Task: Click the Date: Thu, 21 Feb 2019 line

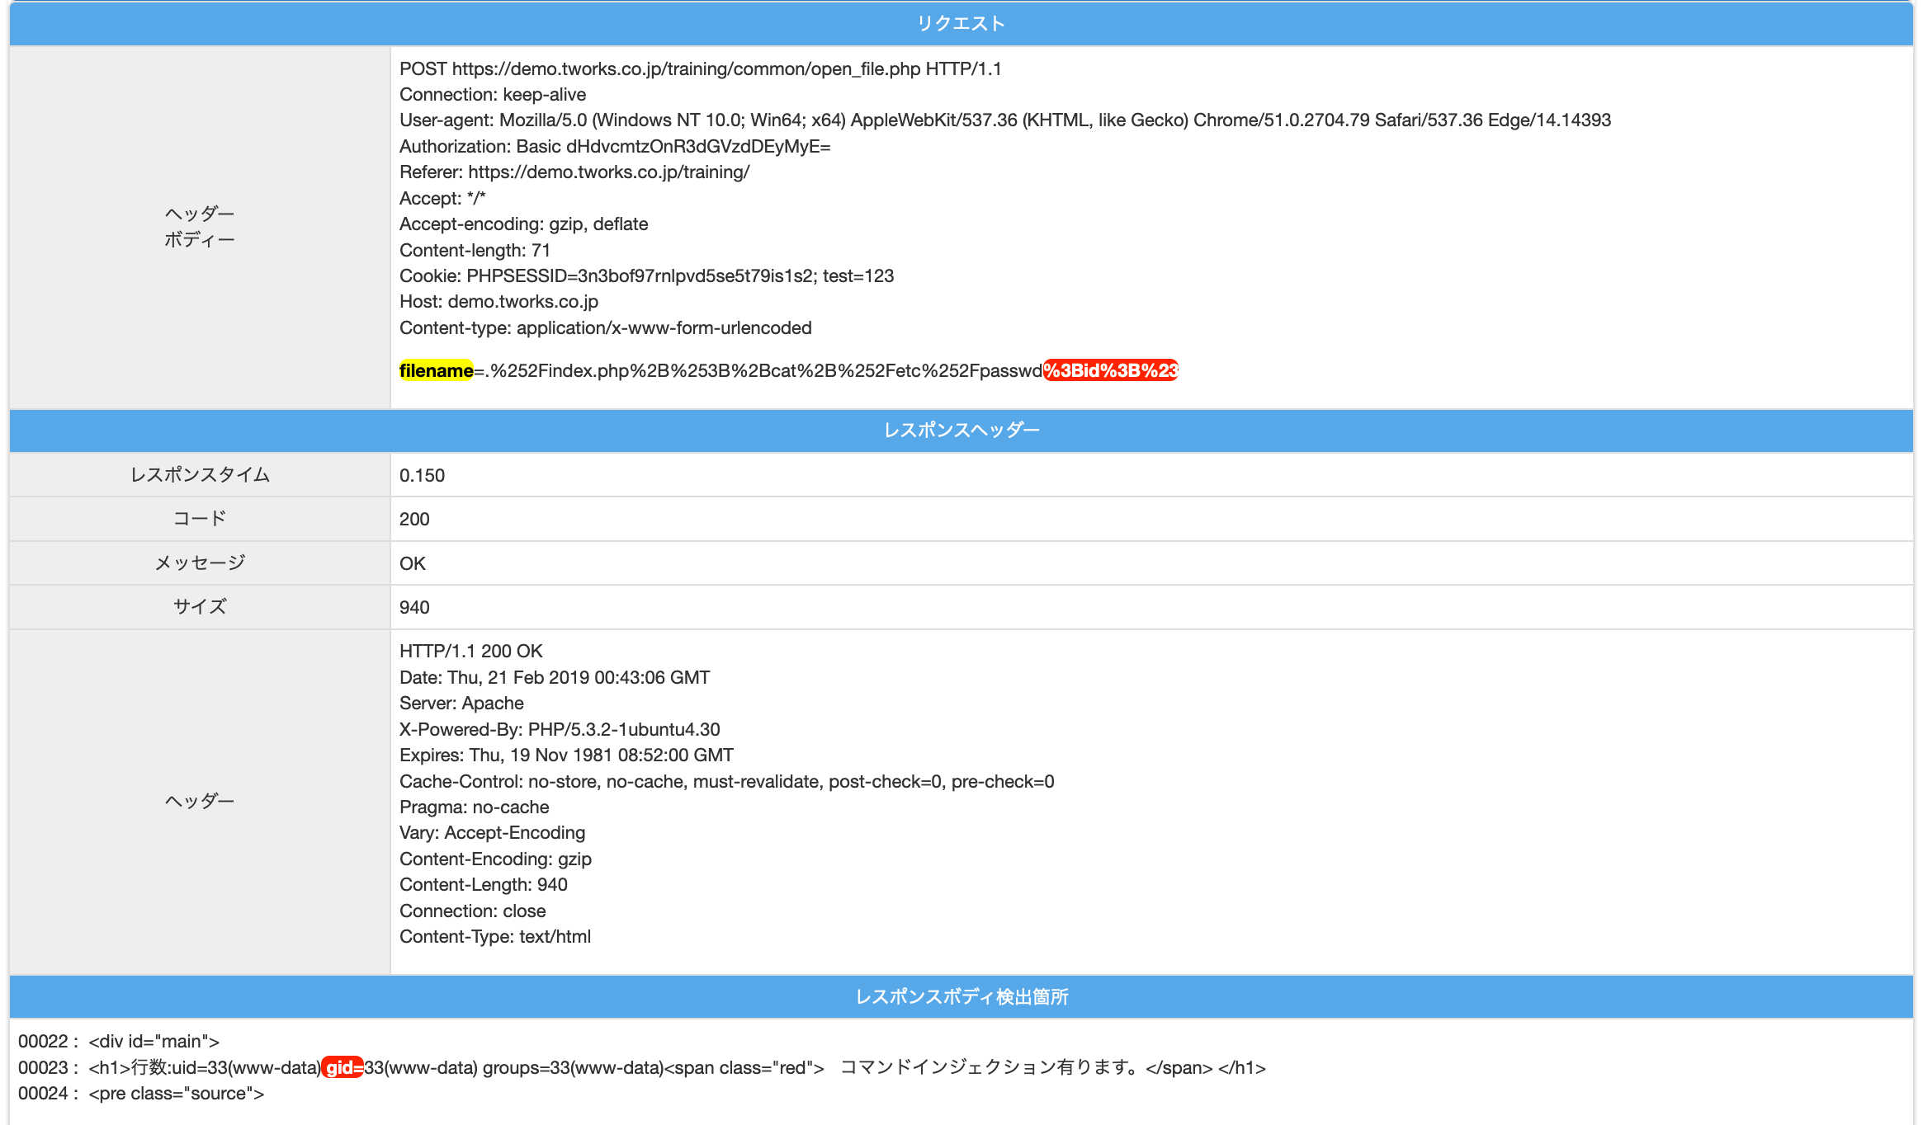Action: [555, 677]
